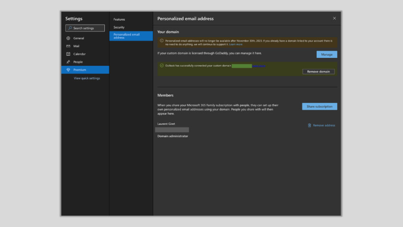403x227 pixels.
Task: Click Share subscription button
Action: [319, 106]
